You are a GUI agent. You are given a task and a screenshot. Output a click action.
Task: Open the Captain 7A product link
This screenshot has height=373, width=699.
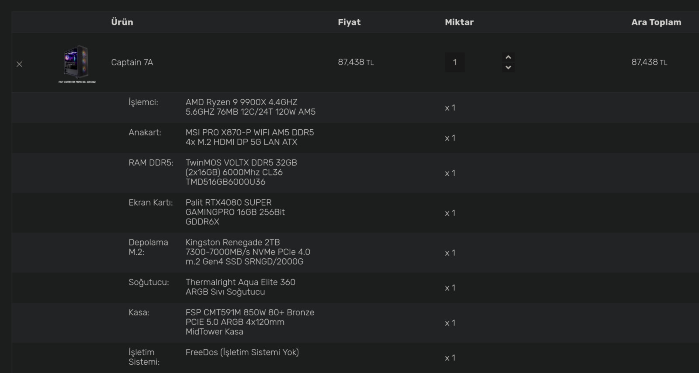point(132,62)
